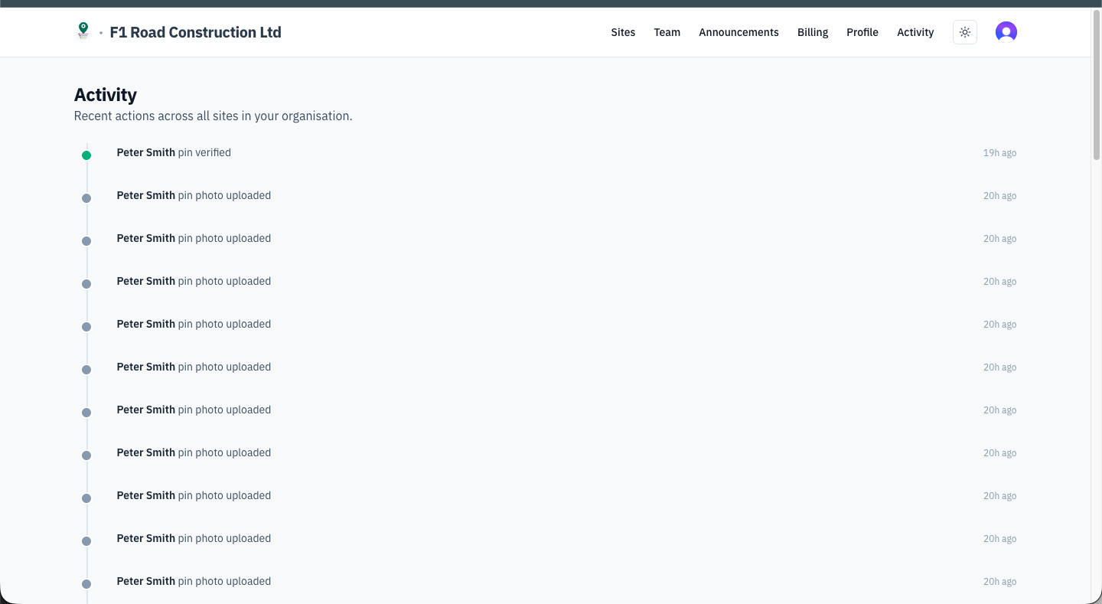
Task: Switch to the Team page
Action: (667, 32)
